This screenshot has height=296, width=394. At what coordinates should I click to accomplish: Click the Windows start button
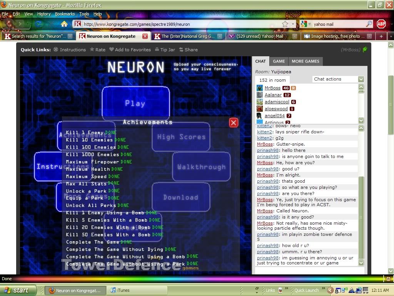pyautogui.click(x=18, y=290)
